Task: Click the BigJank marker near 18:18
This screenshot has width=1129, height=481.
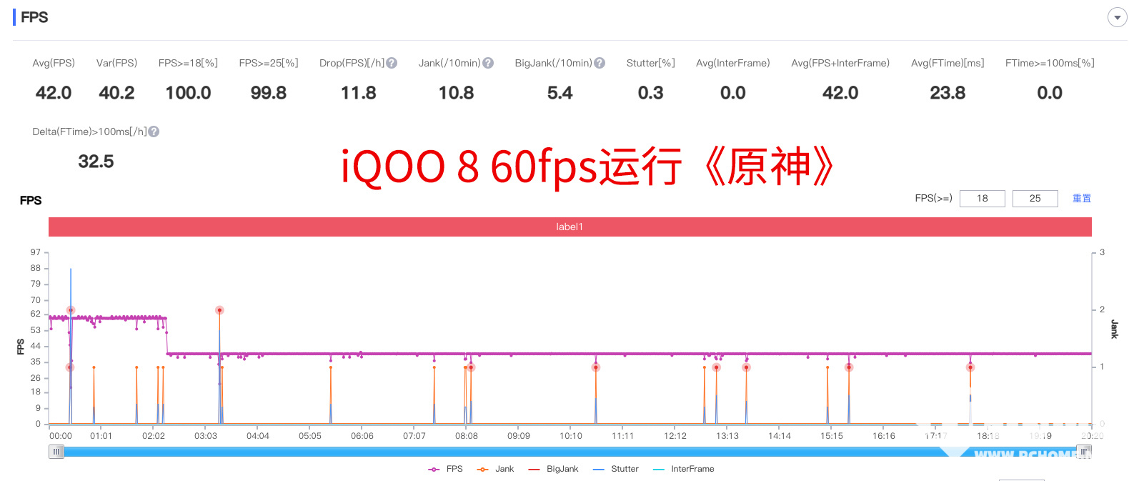Action: pyautogui.click(x=970, y=367)
